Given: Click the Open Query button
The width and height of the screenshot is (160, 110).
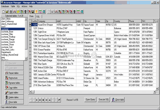Looking at the screenshot, I should point(90,100).
